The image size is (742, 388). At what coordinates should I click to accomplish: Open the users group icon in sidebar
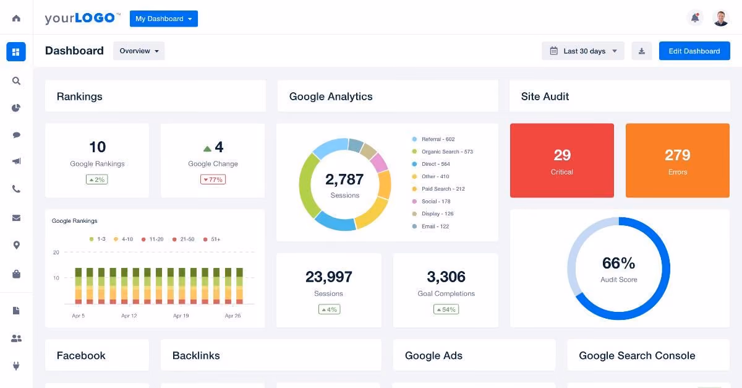tap(16, 338)
